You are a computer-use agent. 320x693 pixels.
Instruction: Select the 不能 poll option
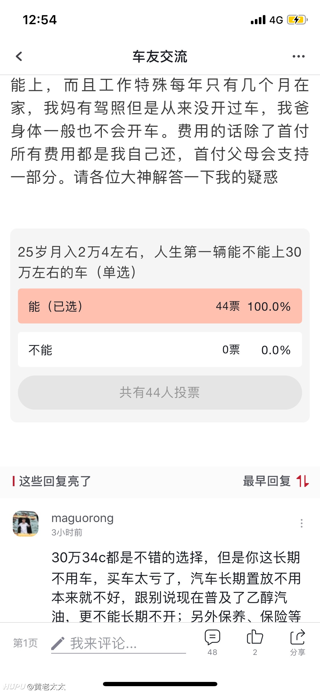pyautogui.click(x=160, y=350)
